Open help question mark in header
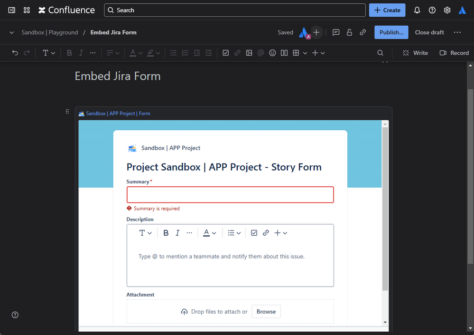This screenshot has width=474, height=335. (432, 10)
